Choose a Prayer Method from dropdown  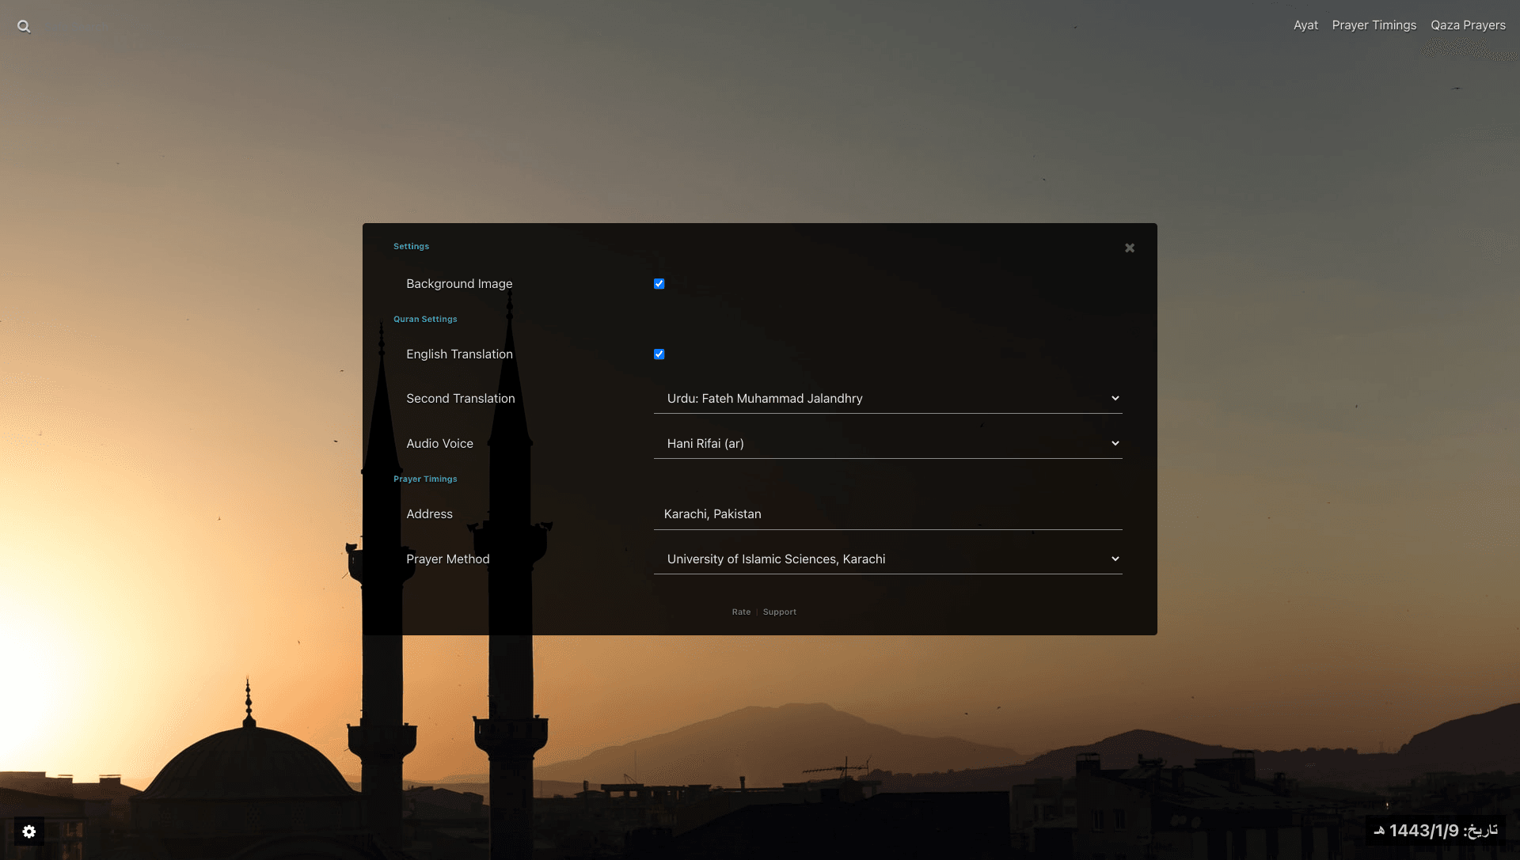887,559
